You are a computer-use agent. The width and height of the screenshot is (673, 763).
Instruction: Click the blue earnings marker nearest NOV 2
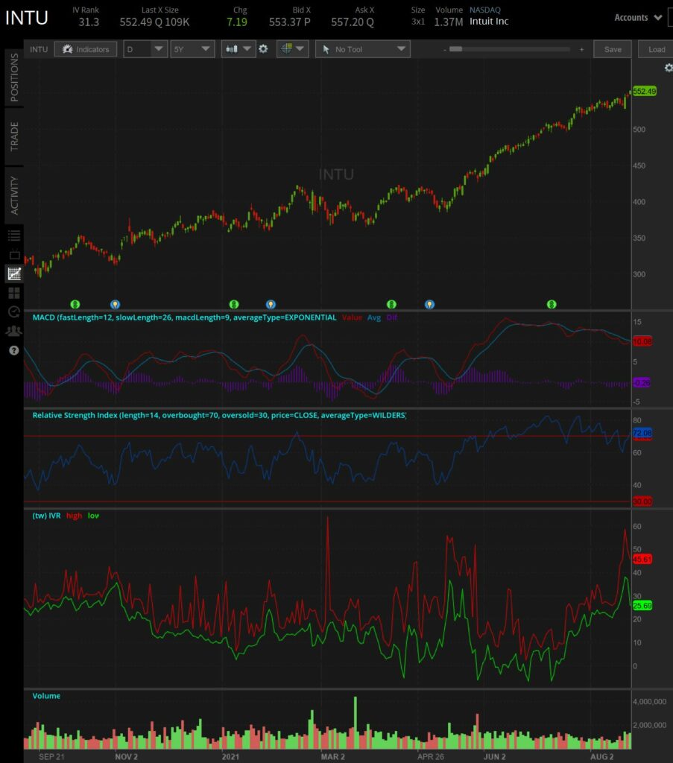pos(115,304)
